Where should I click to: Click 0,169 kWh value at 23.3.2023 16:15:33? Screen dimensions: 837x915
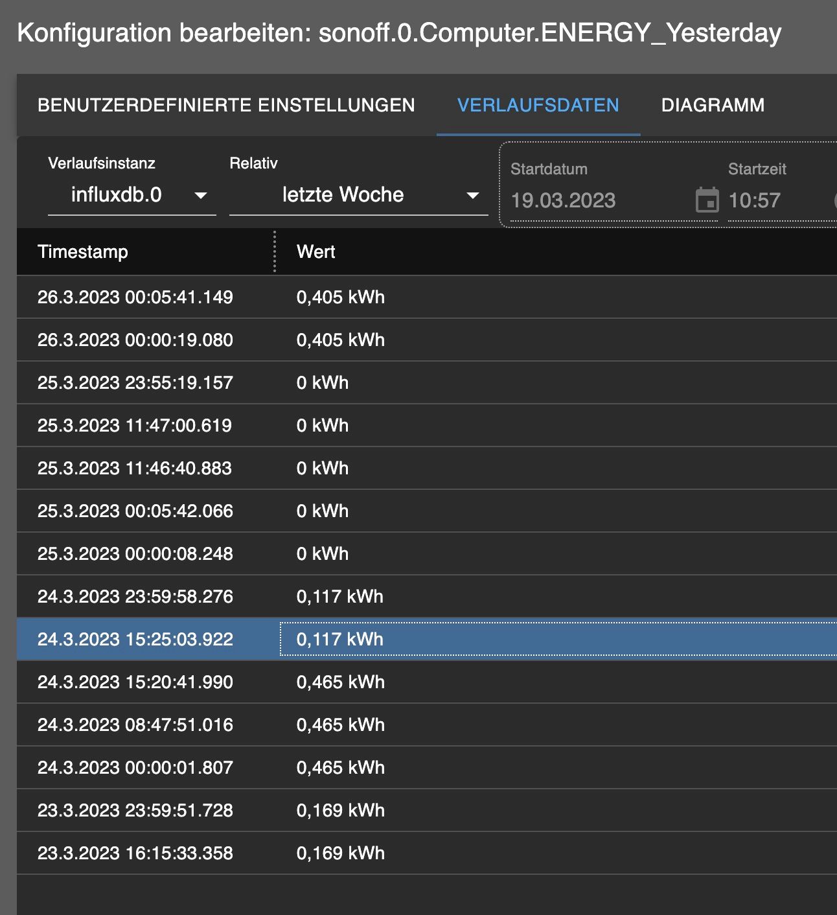click(341, 853)
